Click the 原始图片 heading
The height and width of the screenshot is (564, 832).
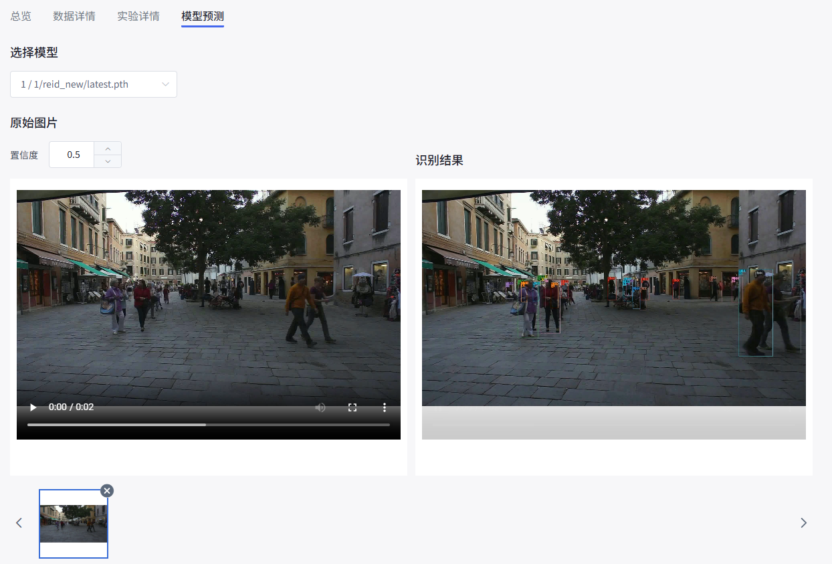34,123
